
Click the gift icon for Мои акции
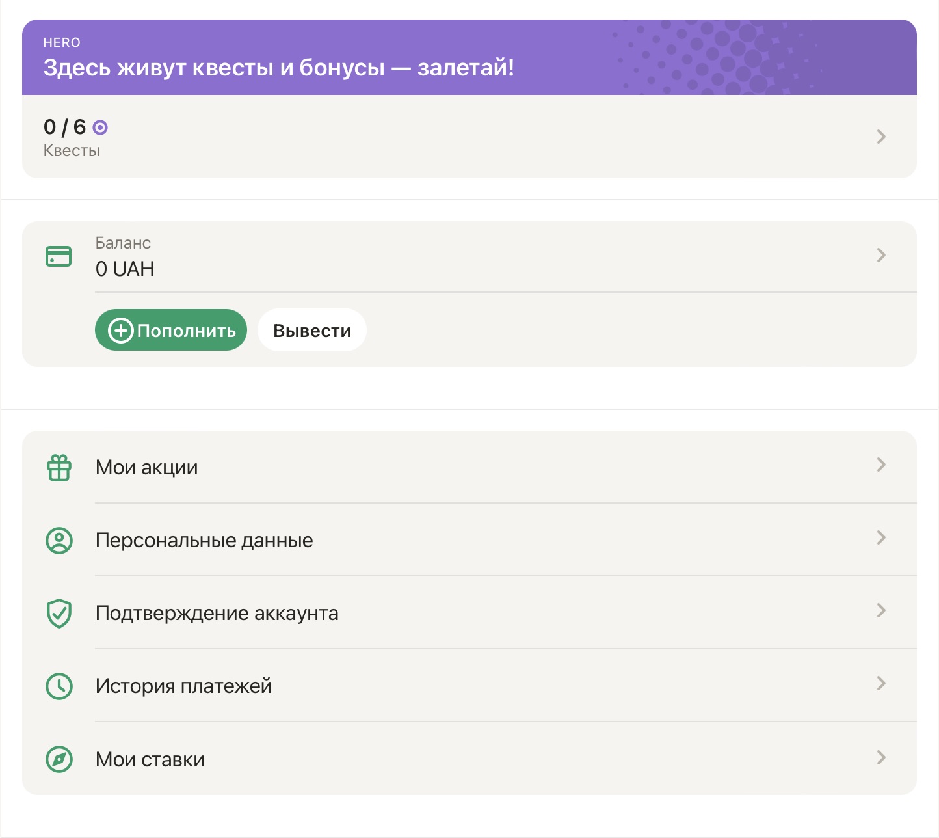(59, 467)
